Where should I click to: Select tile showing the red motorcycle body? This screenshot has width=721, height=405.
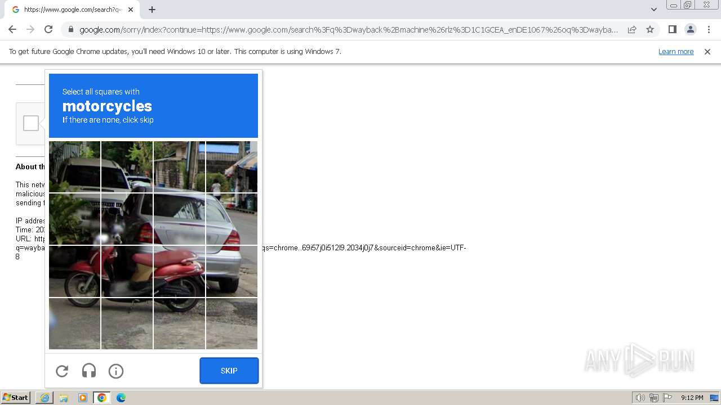127,271
